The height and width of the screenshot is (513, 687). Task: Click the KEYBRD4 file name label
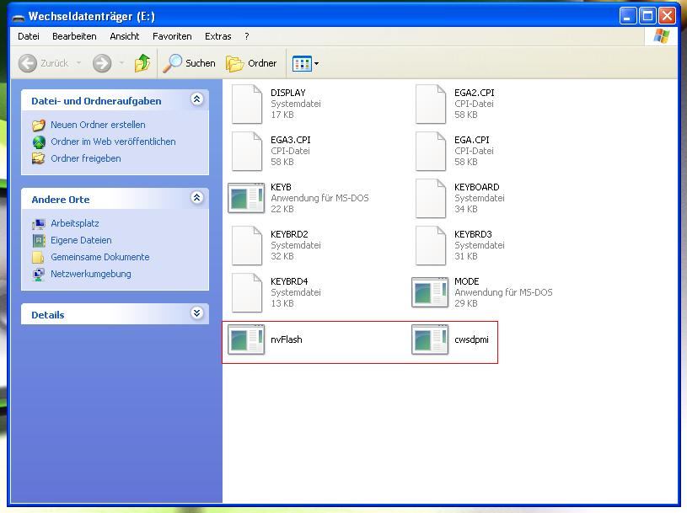(289, 281)
